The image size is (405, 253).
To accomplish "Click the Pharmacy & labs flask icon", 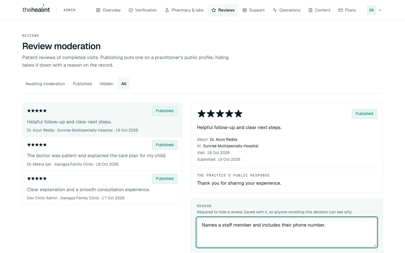I will click(167, 10).
